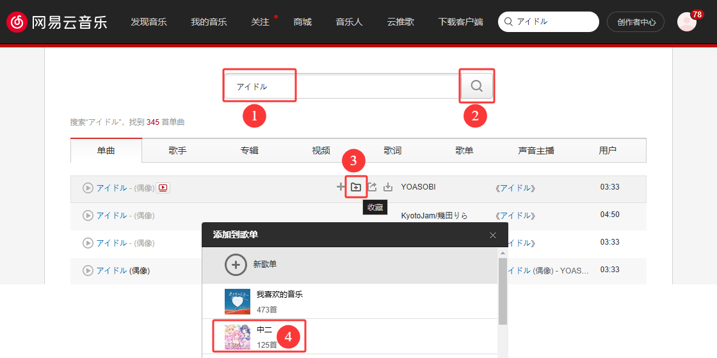Switch to the 歌单 tab
717x358 pixels.
[464, 150]
